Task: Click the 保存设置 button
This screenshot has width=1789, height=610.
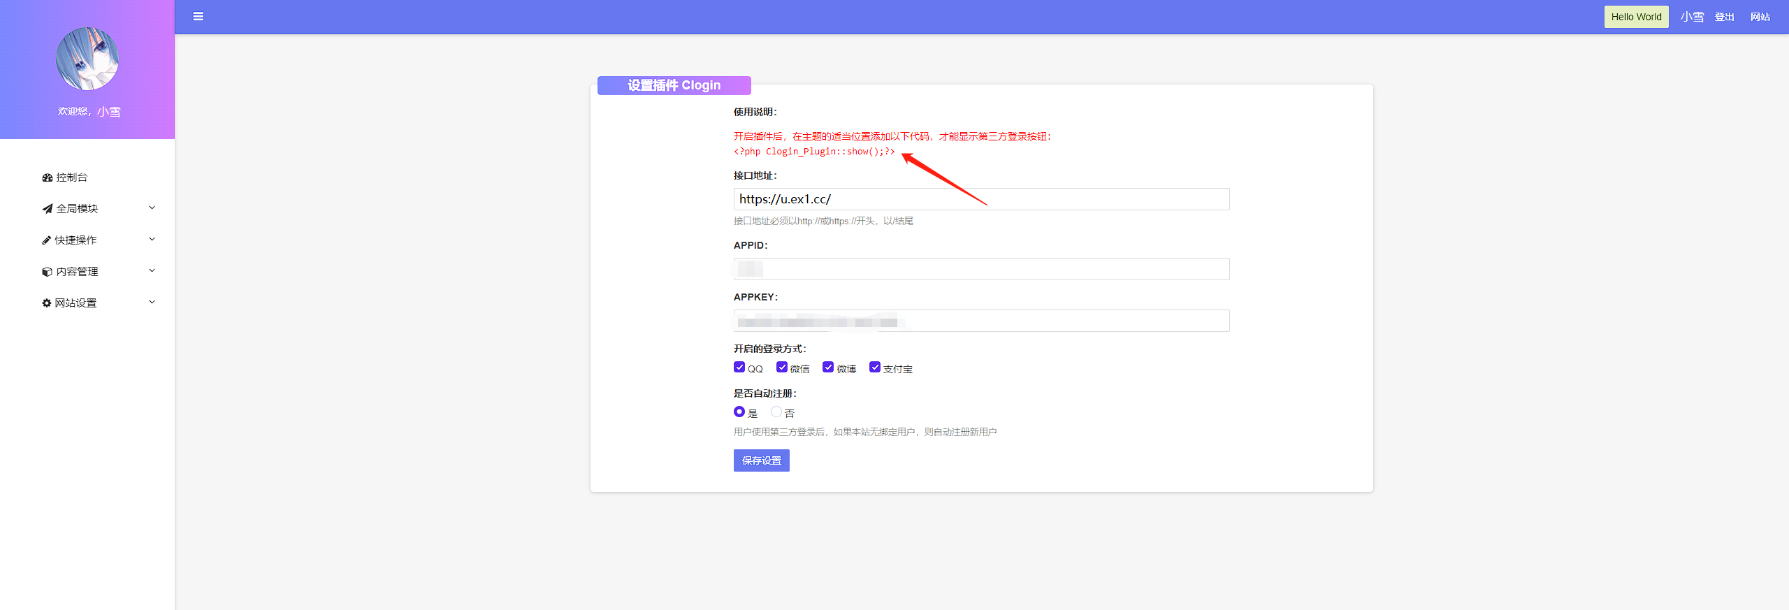Action: 762,460
